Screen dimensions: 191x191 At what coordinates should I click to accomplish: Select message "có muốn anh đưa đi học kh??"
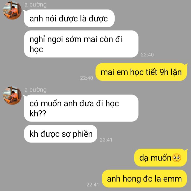click(81, 108)
